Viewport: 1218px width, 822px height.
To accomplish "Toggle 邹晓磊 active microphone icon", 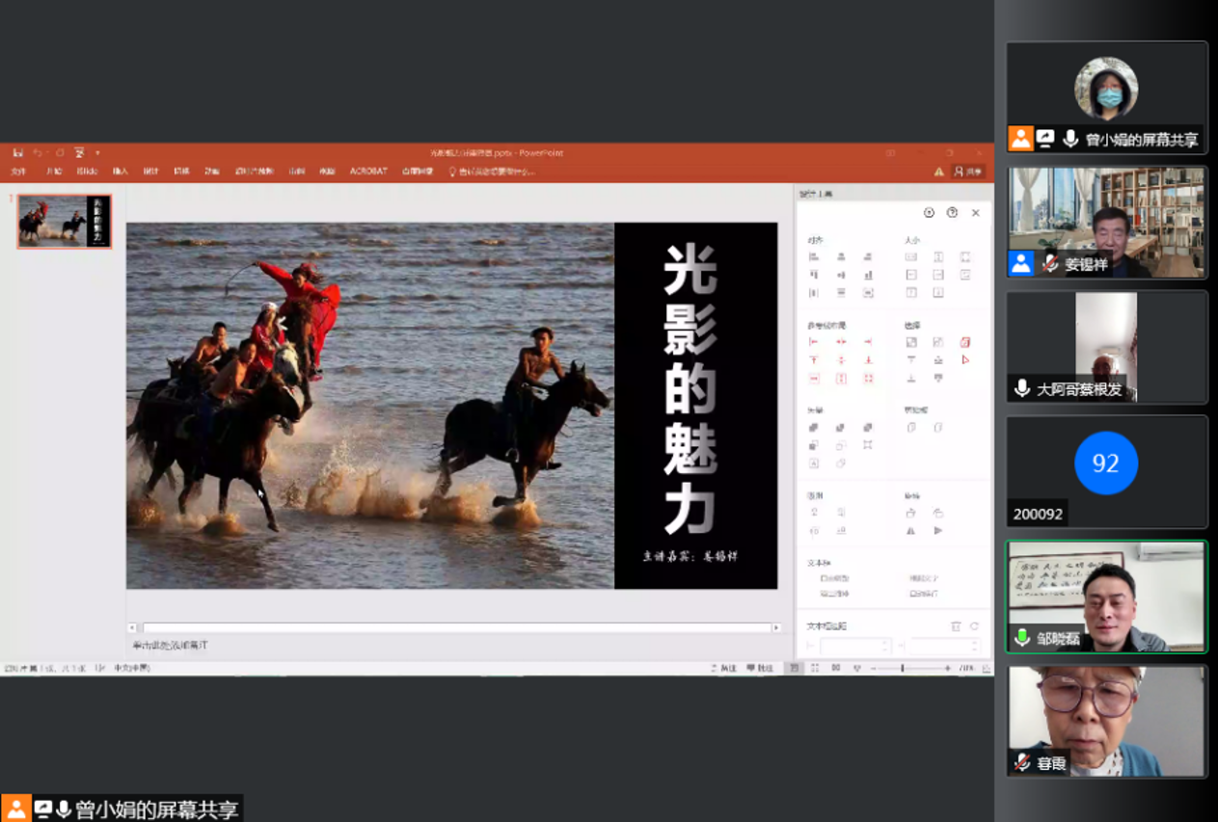I will tap(1022, 637).
